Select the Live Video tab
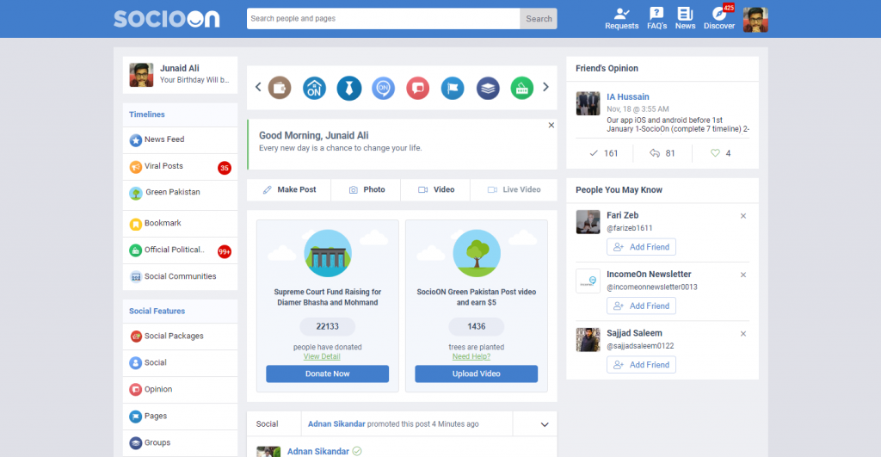The image size is (881, 457). coord(514,189)
